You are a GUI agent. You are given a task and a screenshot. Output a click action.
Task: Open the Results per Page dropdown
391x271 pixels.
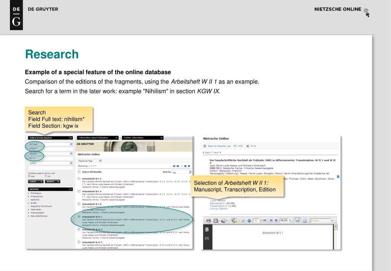(90, 161)
